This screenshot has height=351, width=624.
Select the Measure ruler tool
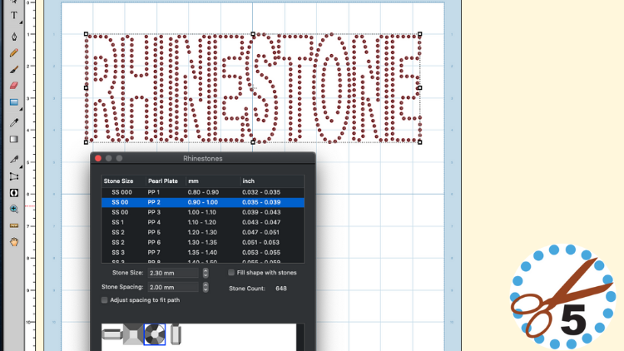14,225
